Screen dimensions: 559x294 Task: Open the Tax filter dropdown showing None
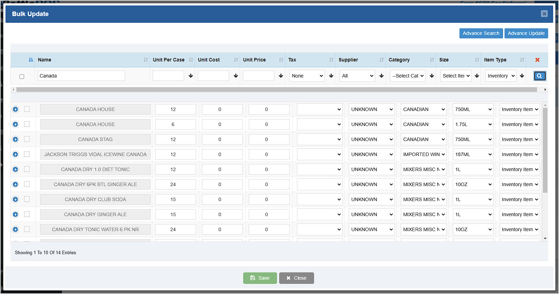coord(307,76)
